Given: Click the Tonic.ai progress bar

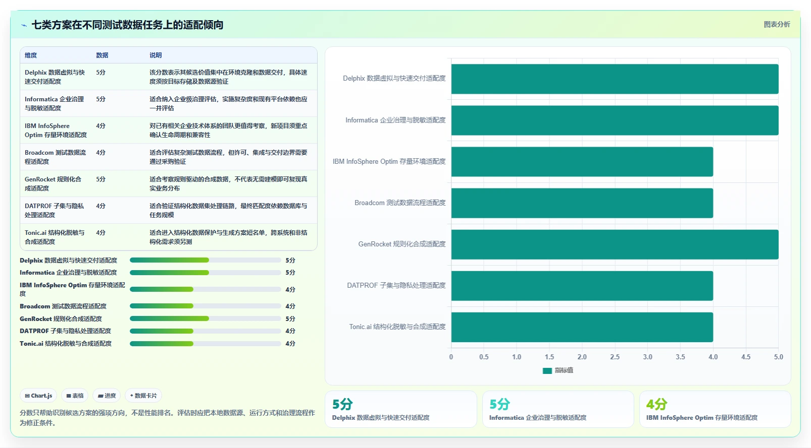Looking at the screenshot, I should (x=206, y=344).
